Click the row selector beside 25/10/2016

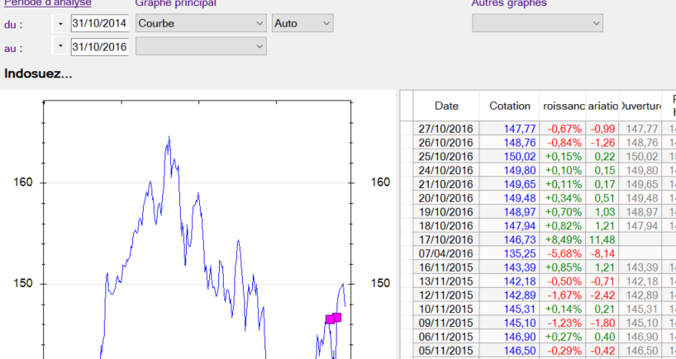click(x=406, y=155)
